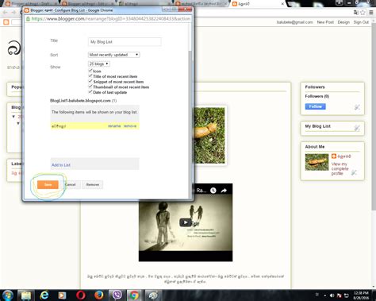Click the rename link in the yellow row
Viewport: 376px width, 301px height.
114,126
